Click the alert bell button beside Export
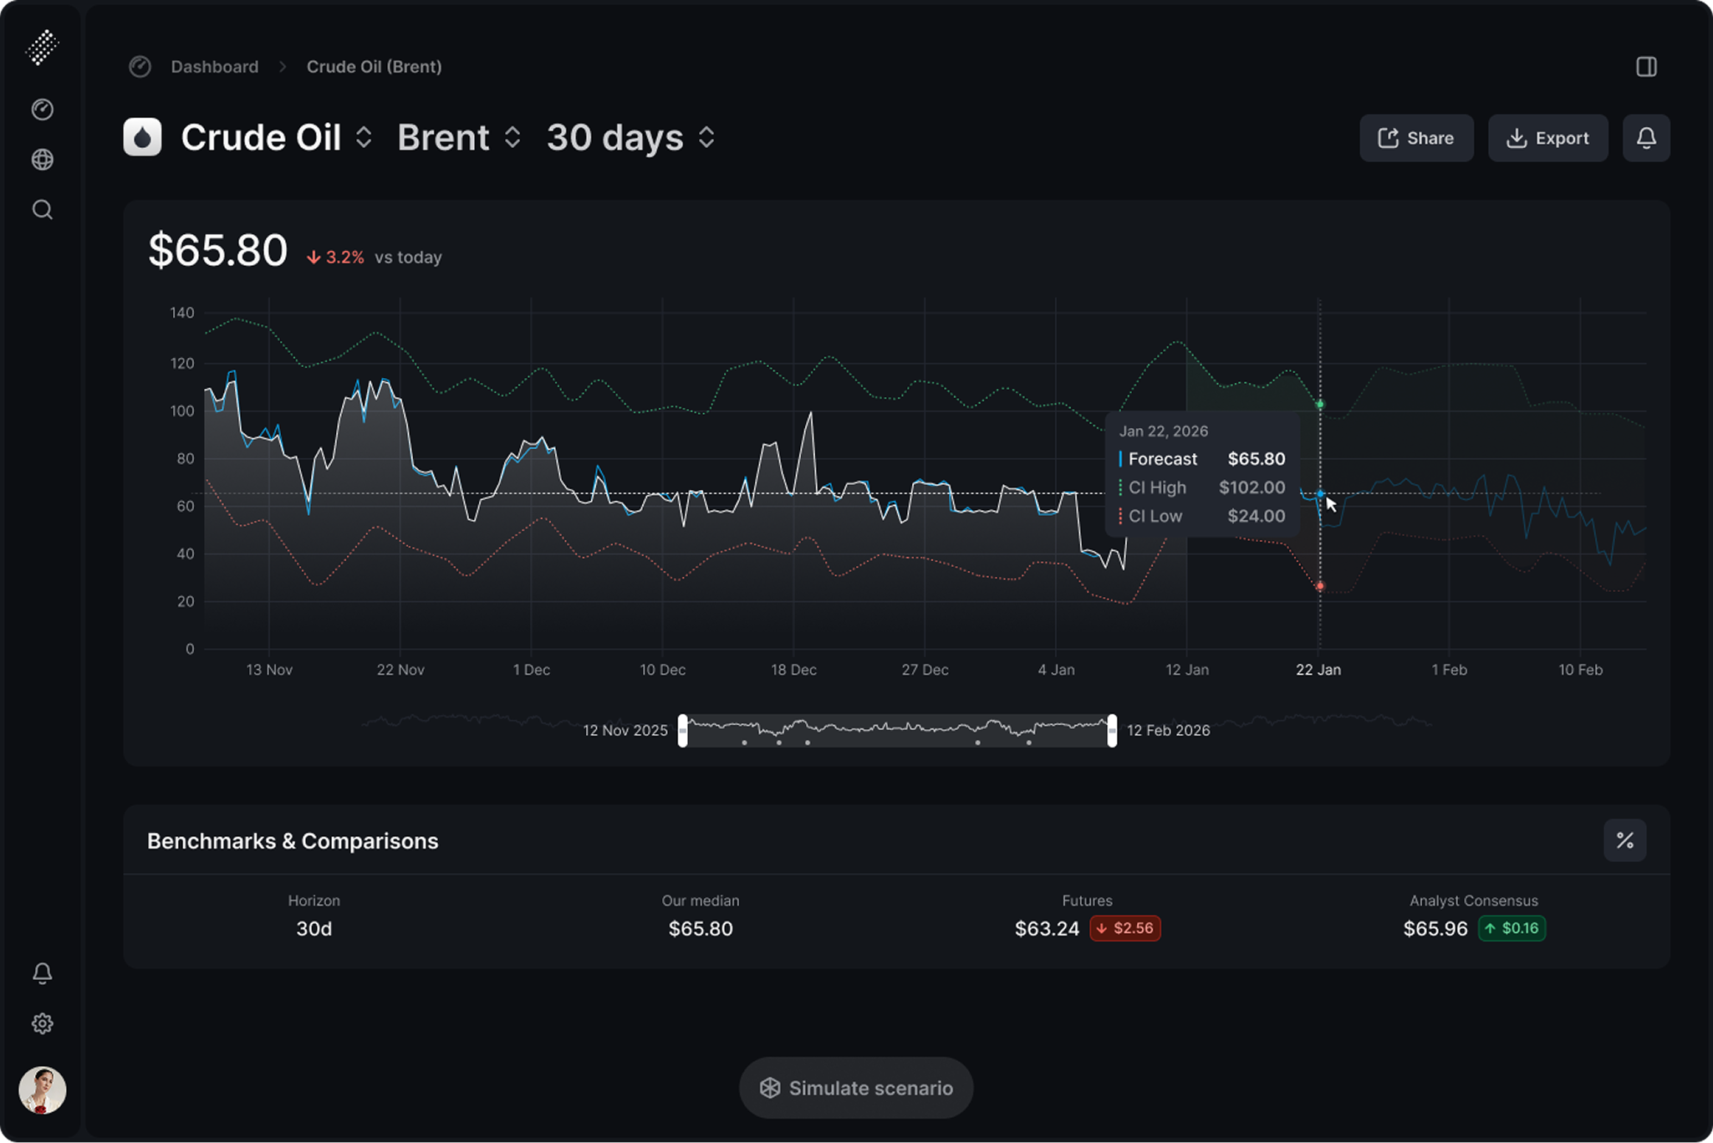The height and width of the screenshot is (1143, 1713). (x=1645, y=138)
